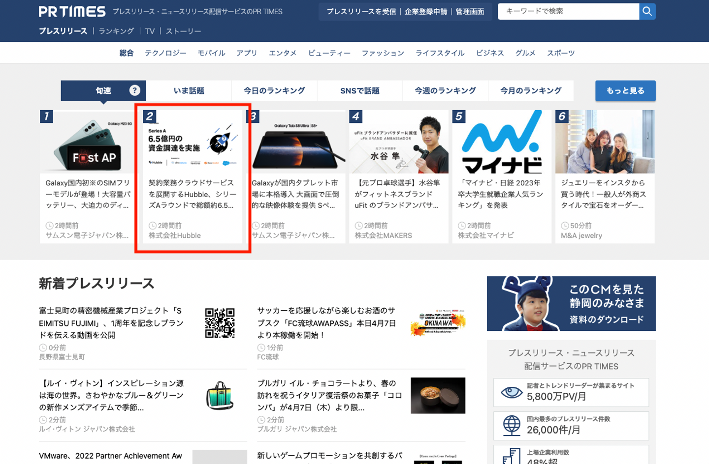
Task: Open the Galaxyが国内タブレット市場 headline
Action: click(296, 194)
